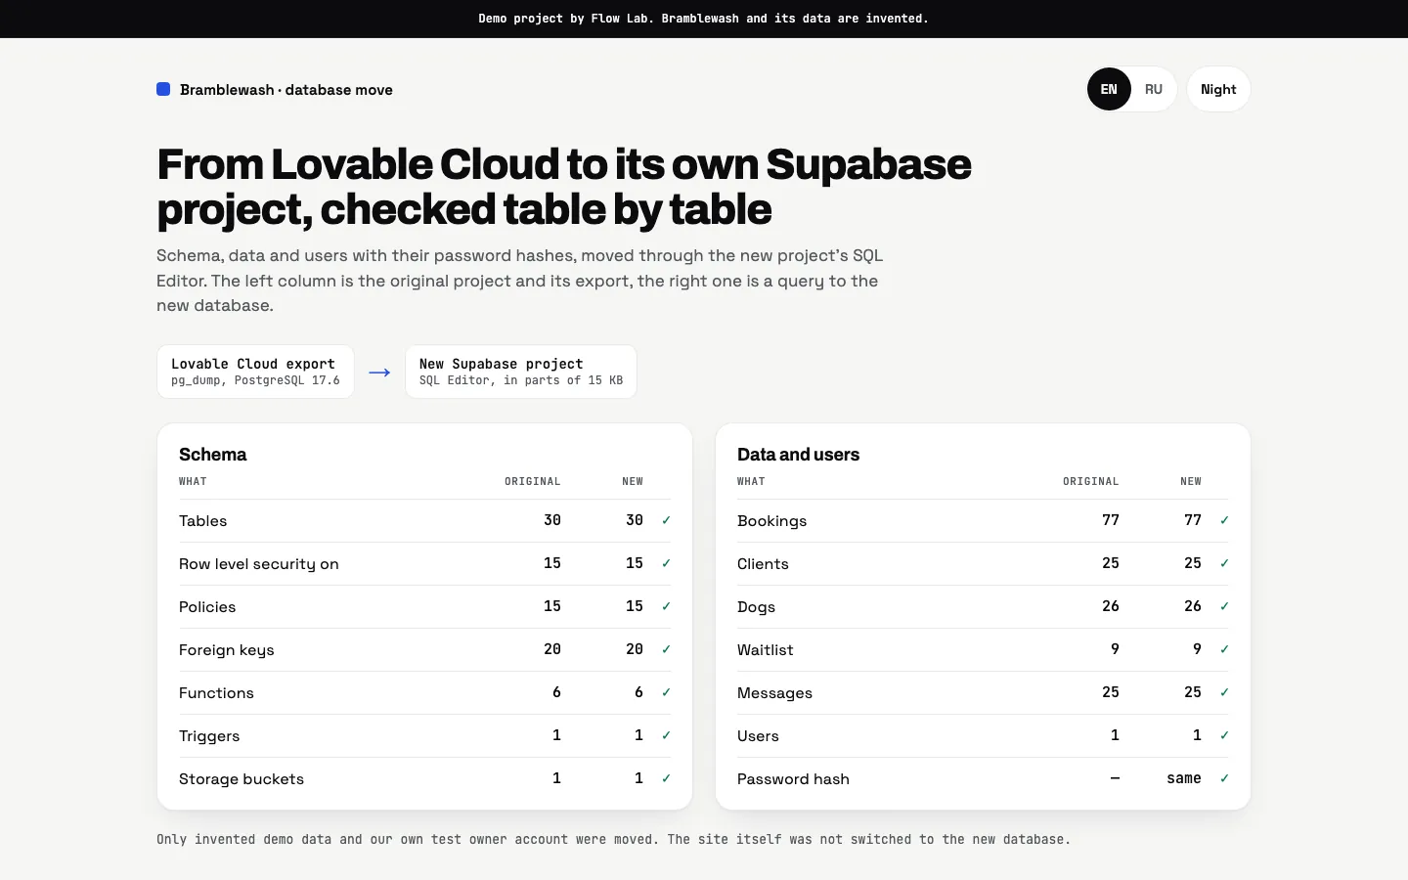Click the top demo project banner text
Image resolution: width=1408 pixels, height=880 pixels.
pos(704,19)
